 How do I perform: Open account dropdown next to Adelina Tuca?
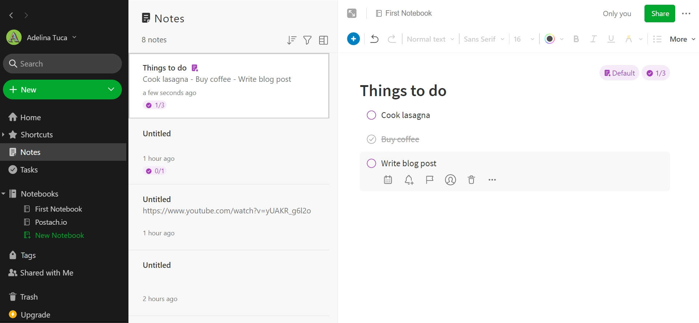click(74, 37)
